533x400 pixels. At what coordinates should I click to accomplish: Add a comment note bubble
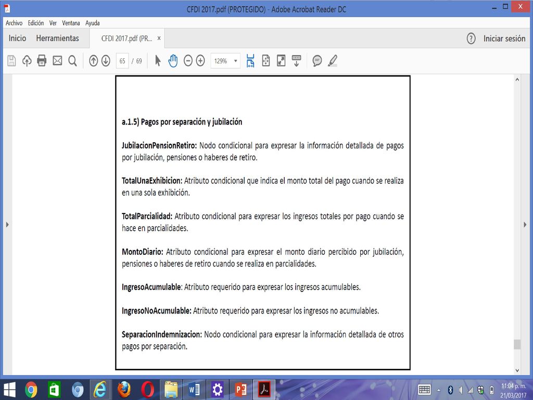(x=317, y=61)
